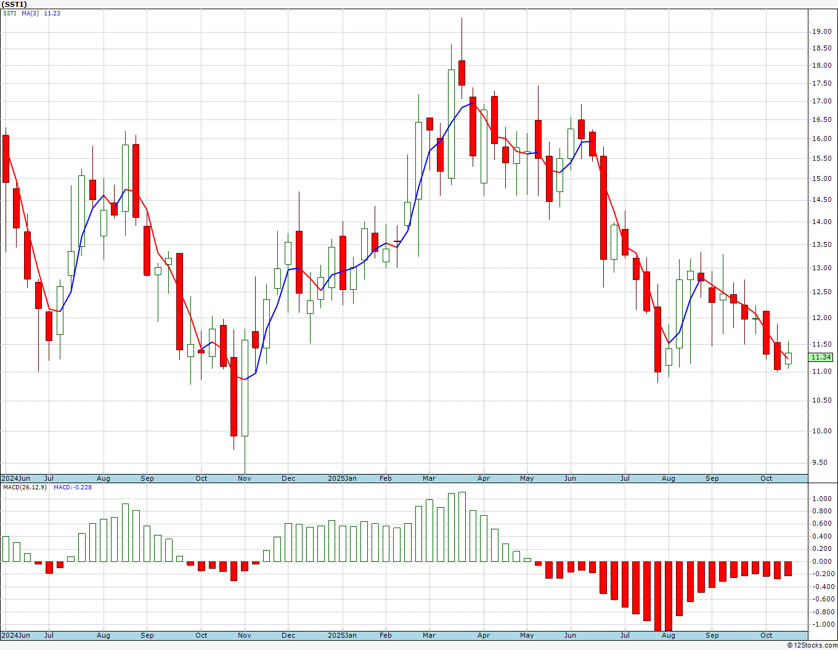This screenshot has height=650, width=838.
Task: Select the "0.000" MACD zero-line label
Action: click(823, 561)
